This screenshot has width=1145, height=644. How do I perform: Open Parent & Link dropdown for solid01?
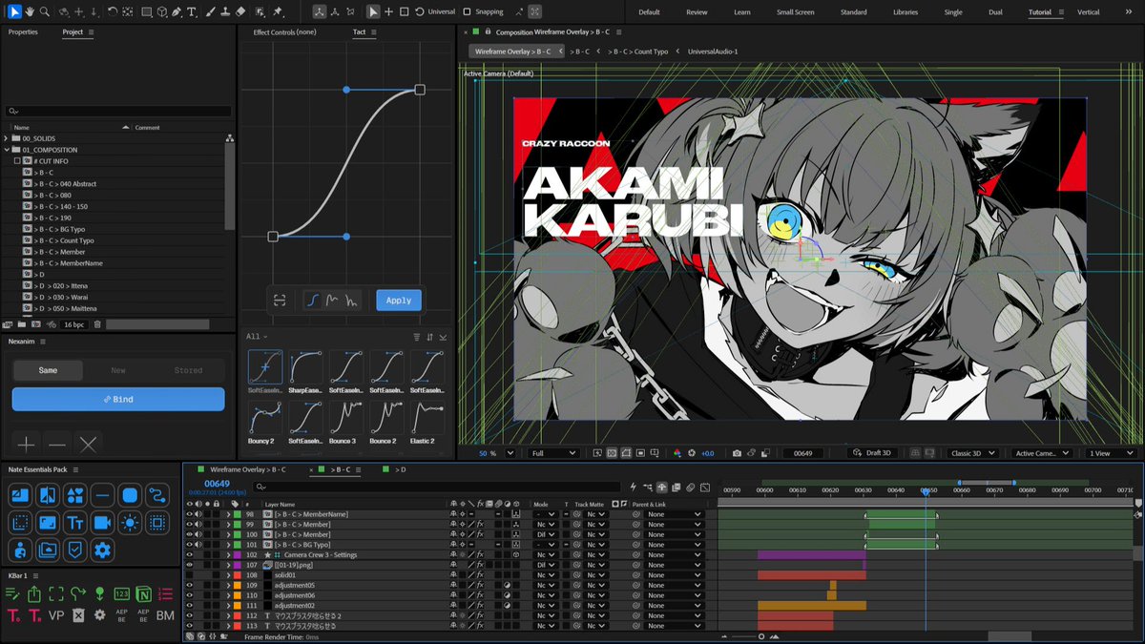tap(675, 575)
